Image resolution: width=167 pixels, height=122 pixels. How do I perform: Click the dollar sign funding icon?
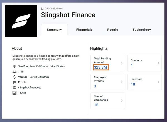point(14,77)
